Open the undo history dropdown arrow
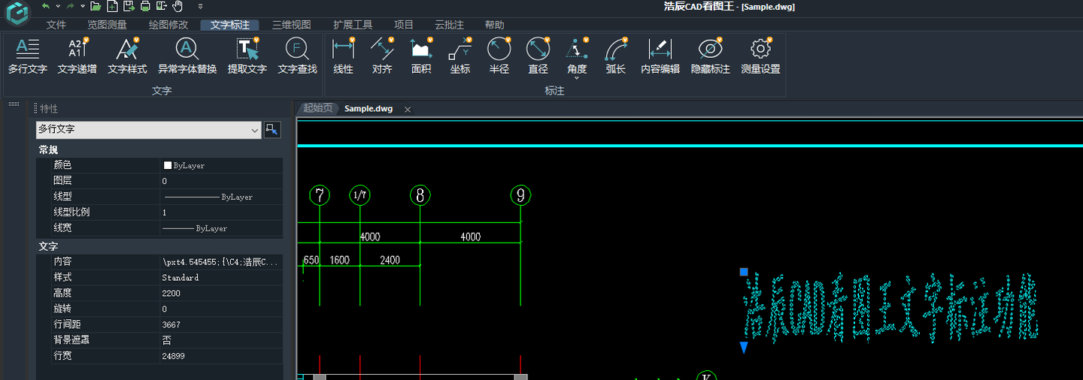 tap(58, 7)
